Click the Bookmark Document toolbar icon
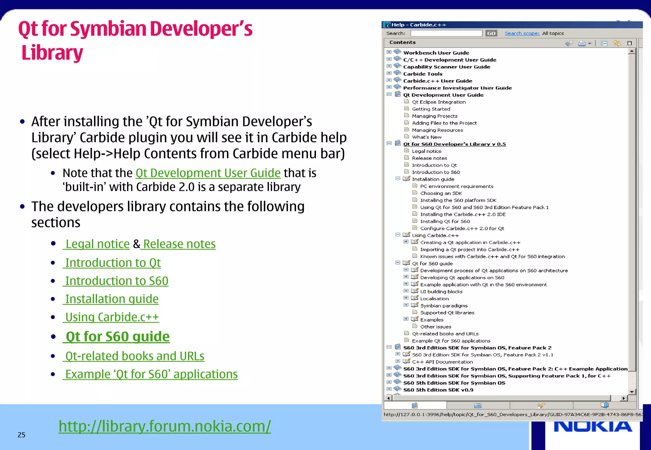The width and height of the screenshot is (651, 450). coord(569,43)
